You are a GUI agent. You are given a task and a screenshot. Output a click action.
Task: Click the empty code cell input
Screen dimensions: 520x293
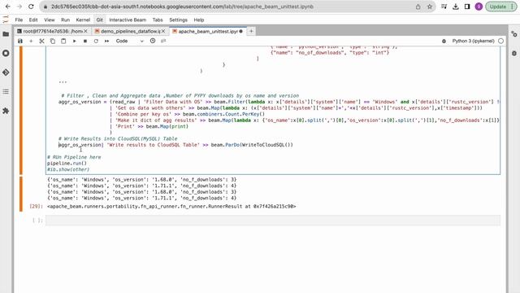click(x=273, y=221)
